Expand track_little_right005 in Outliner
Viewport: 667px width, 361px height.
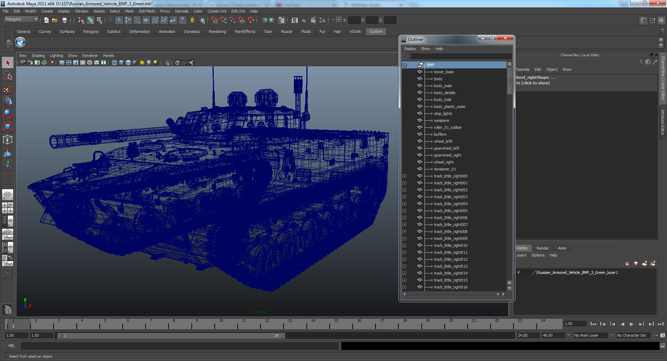pos(405,211)
